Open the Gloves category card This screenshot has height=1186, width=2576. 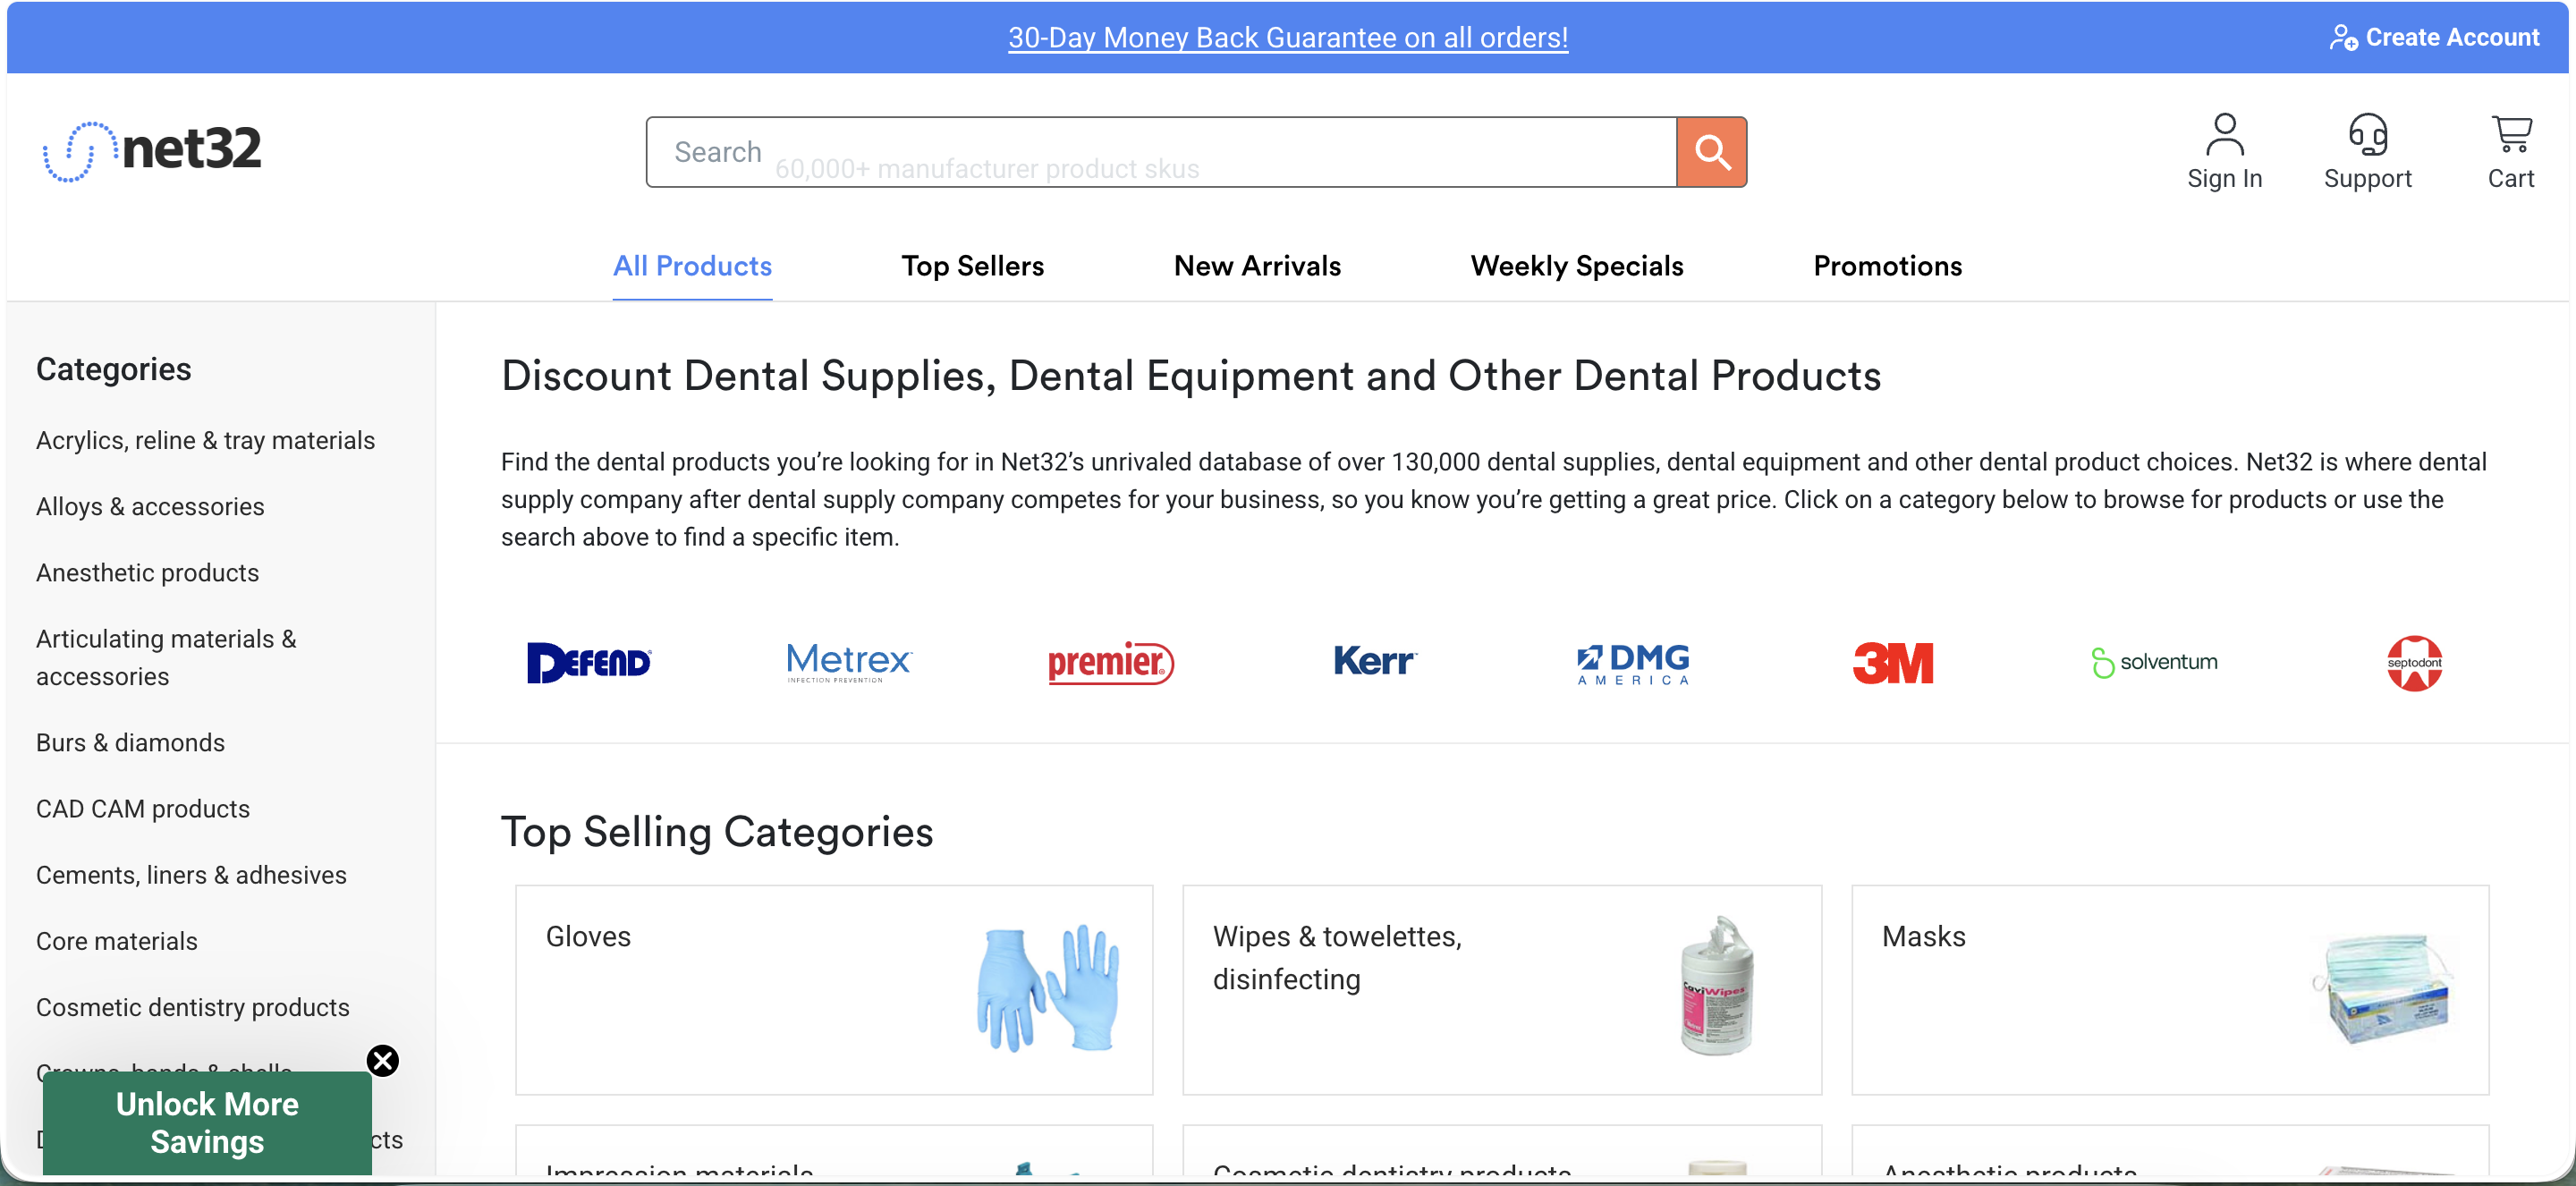[834, 989]
